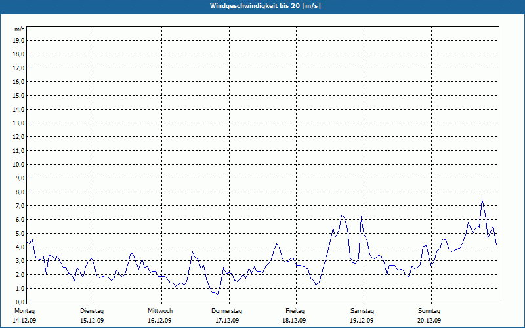The height and width of the screenshot is (328, 525).
Task: Click the lowest wind dip before Donnerstag
Action: [x=218, y=295]
